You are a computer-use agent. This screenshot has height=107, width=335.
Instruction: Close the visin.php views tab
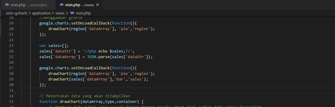(x=98, y=5)
